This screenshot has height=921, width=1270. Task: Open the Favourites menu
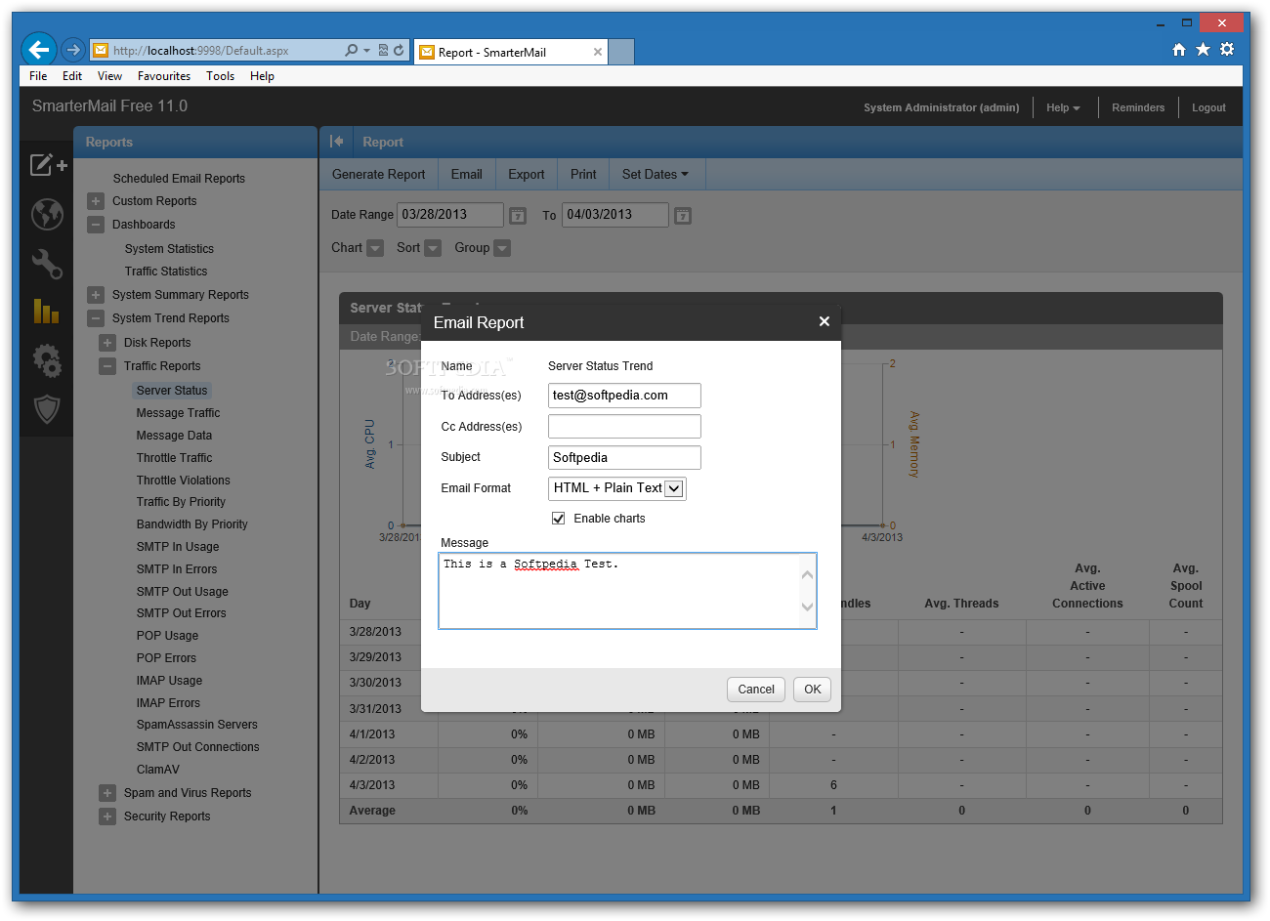coord(164,76)
